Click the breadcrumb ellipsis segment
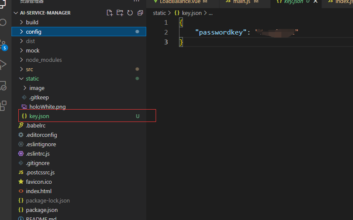Viewport: 353px width, 220px height. pyautogui.click(x=211, y=14)
